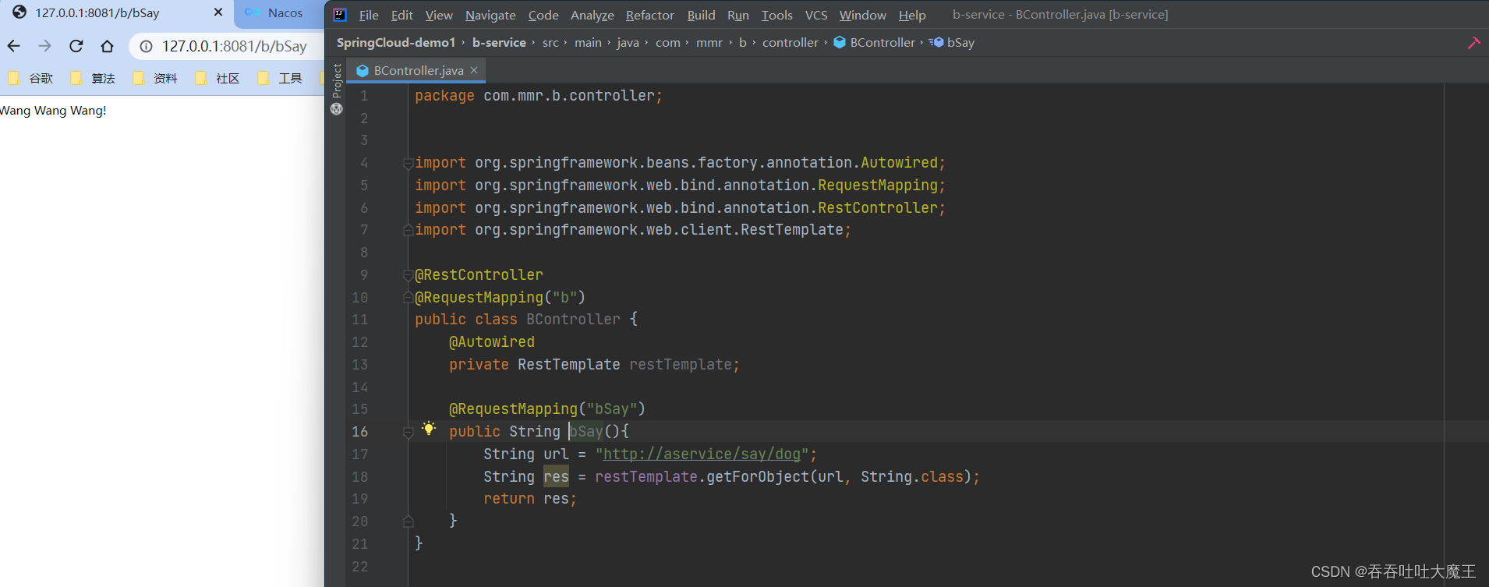
Task: Click the @Autowired annotation on line 12
Action: pyautogui.click(x=492, y=342)
